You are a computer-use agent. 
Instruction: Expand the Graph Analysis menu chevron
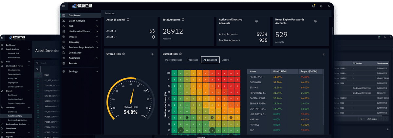point(97,21)
